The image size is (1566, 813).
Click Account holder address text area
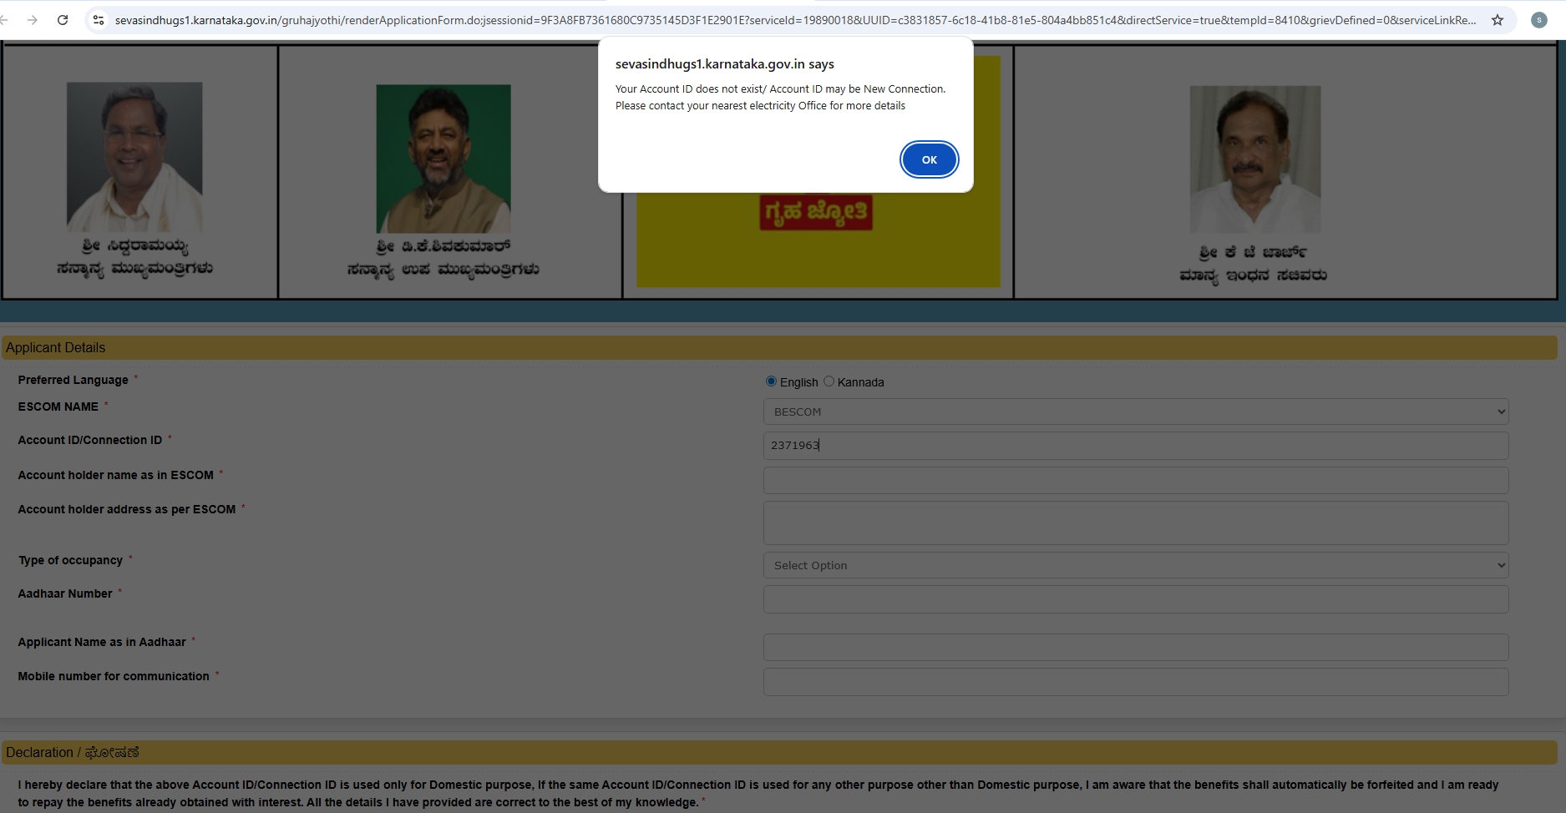(x=1136, y=523)
